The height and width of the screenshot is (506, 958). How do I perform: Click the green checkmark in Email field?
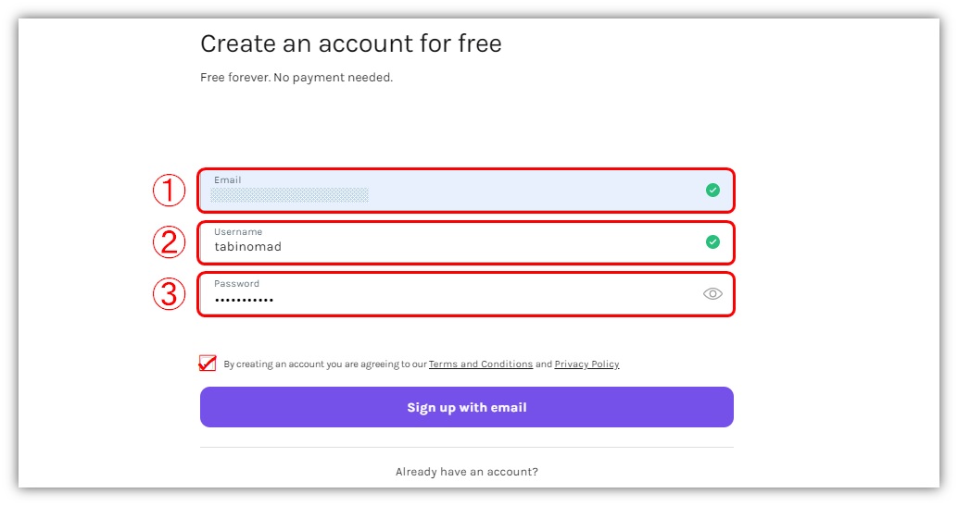(x=712, y=191)
